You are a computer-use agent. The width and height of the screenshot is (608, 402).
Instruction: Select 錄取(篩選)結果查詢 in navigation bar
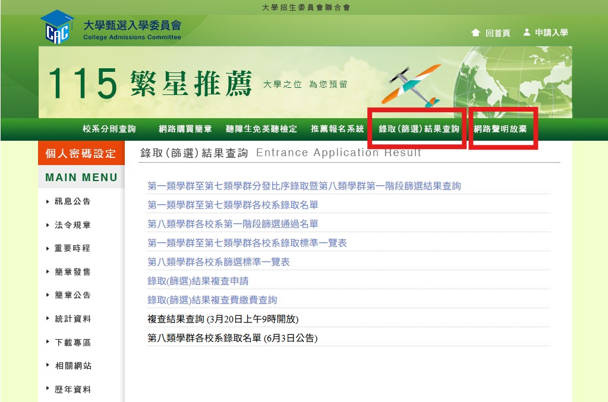click(x=419, y=129)
